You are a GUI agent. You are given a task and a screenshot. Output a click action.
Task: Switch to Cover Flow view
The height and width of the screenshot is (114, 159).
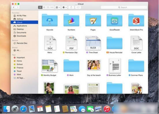pyautogui.click(x=52, y=7)
